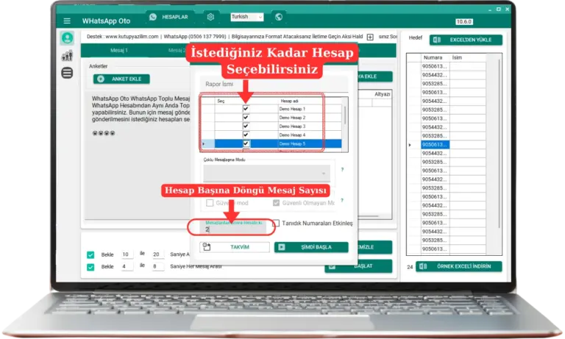Click the globe icon in the top bar
565x339 pixels.
pos(279,17)
